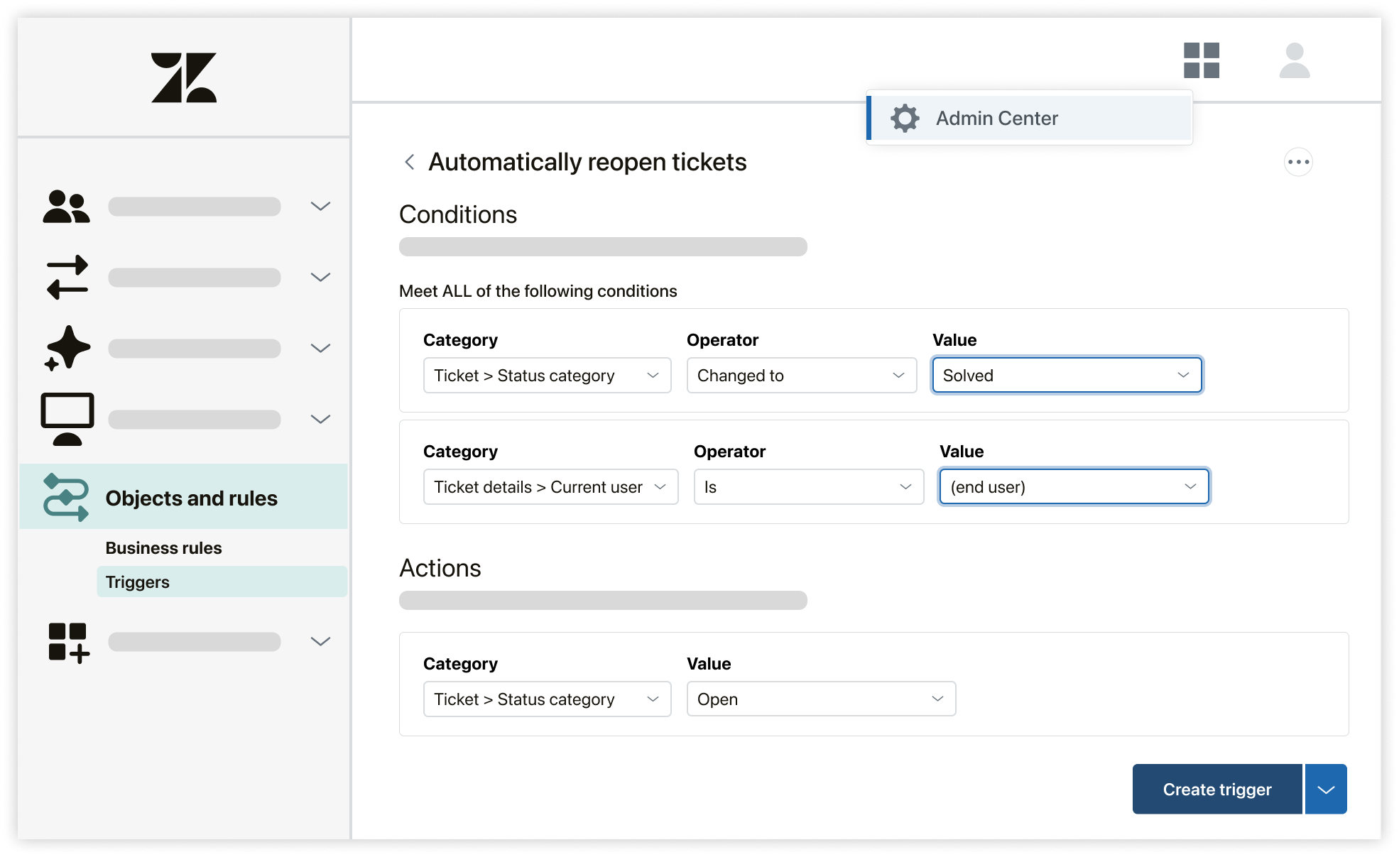The image size is (1399, 857).
Task: Expand the Create trigger split-button arrow
Action: tap(1325, 789)
